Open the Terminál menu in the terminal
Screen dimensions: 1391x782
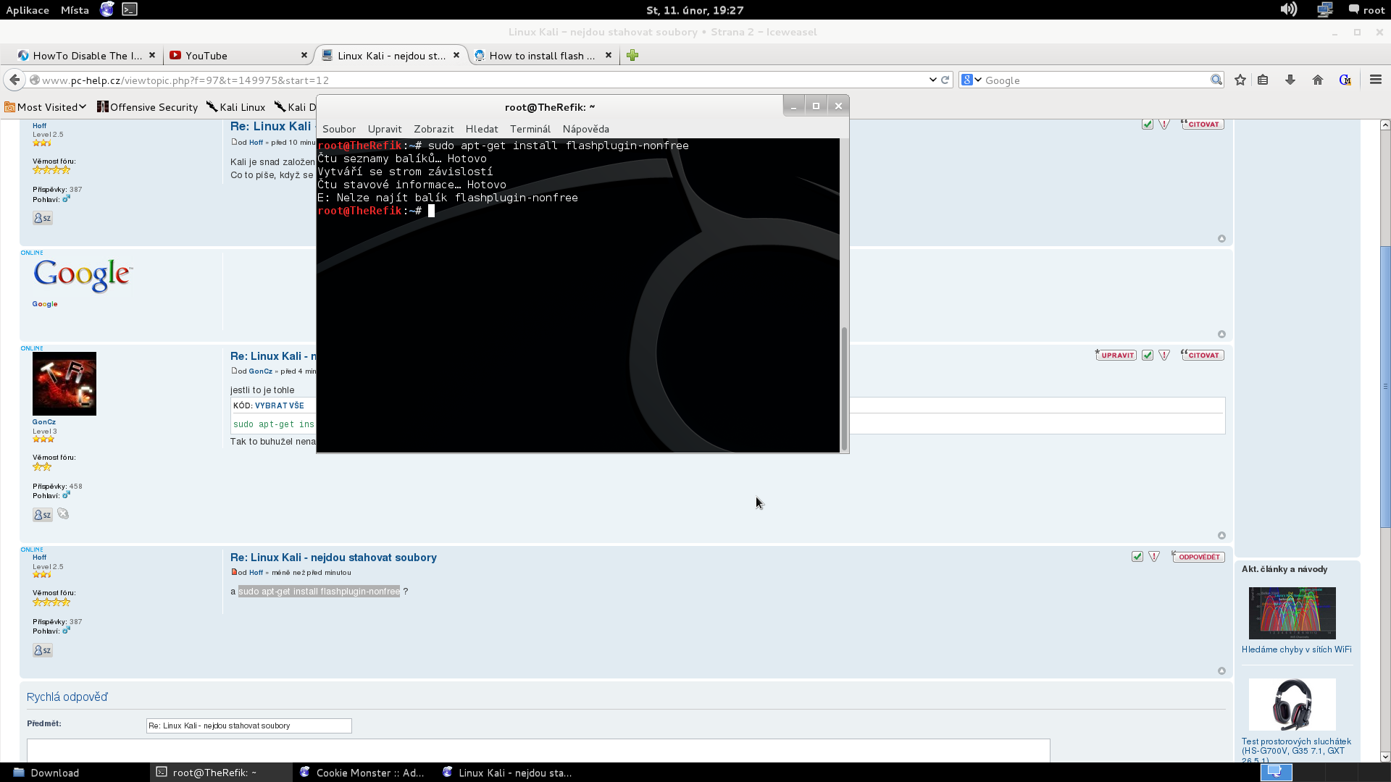[x=530, y=129]
